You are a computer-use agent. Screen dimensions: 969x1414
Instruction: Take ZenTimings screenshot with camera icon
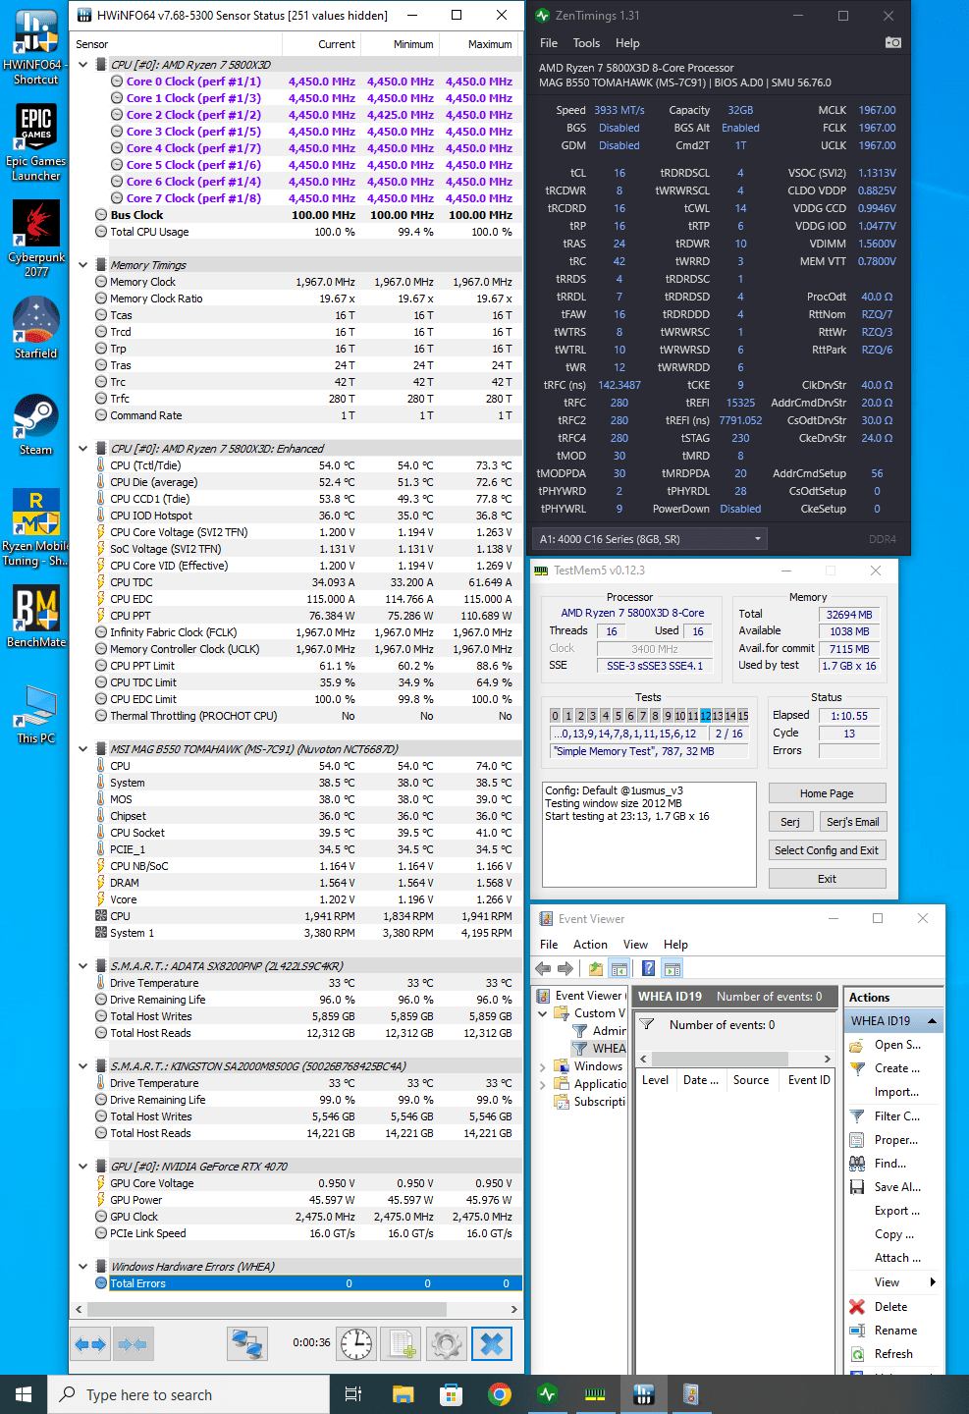point(892,42)
